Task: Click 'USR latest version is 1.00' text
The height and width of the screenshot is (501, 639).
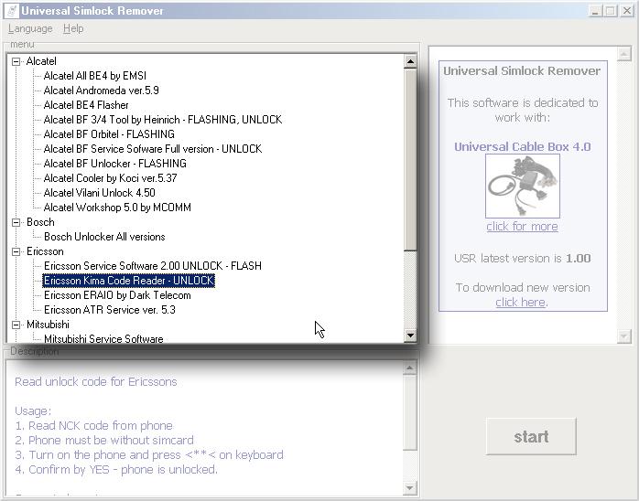Action: click(523, 259)
